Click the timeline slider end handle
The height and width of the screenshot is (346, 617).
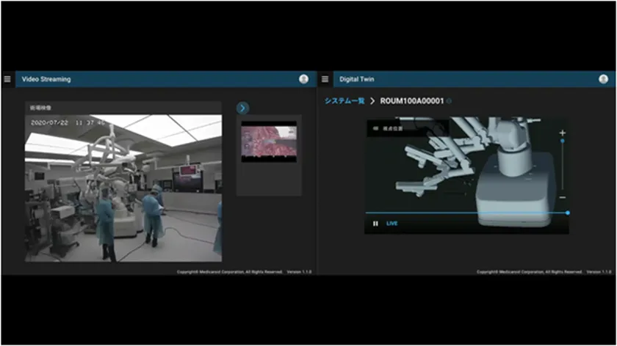[x=568, y=213]
